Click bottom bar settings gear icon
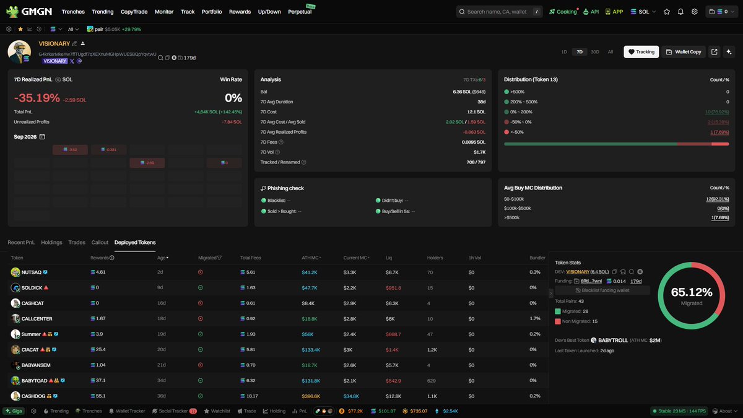This screenshot has height=418, width=743. click(33, 411)
